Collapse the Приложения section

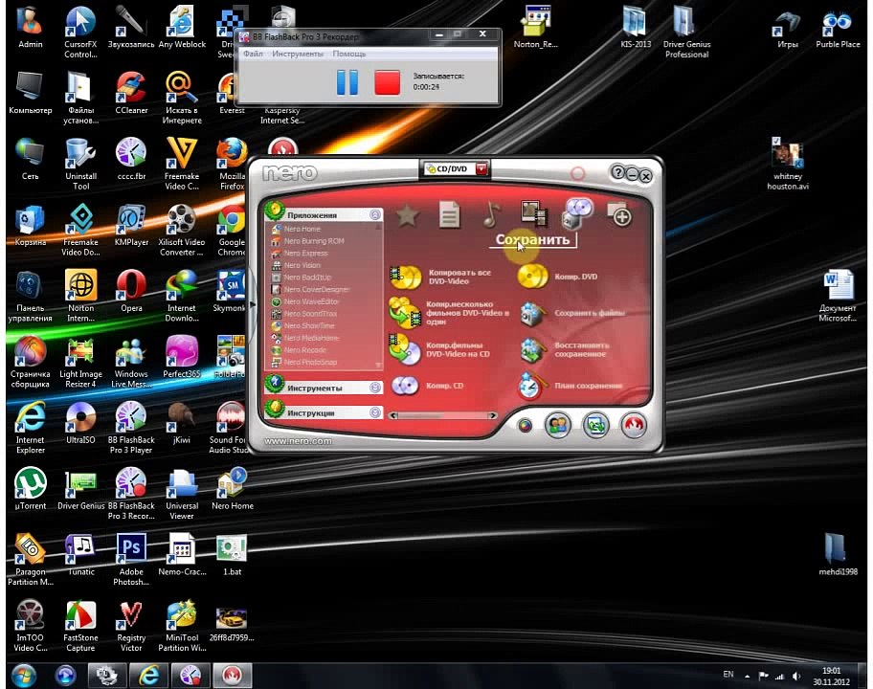click(x=375, y=214)
